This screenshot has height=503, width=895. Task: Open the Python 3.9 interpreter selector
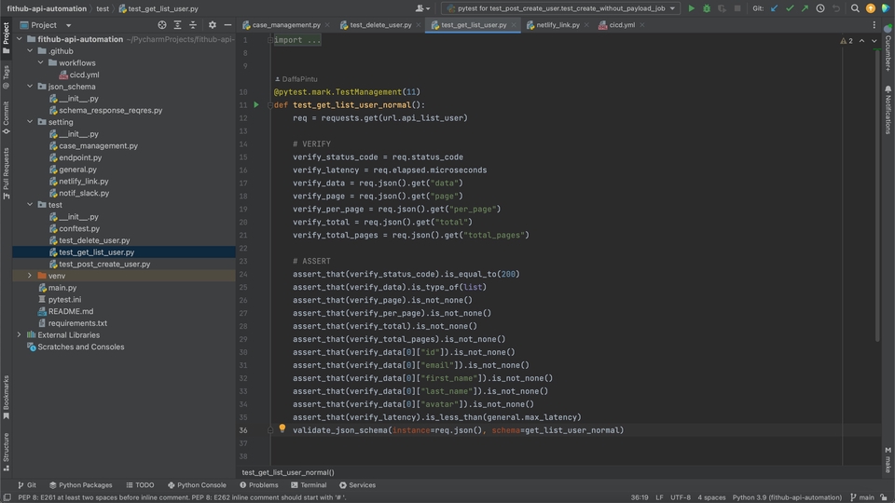(787, 497)
